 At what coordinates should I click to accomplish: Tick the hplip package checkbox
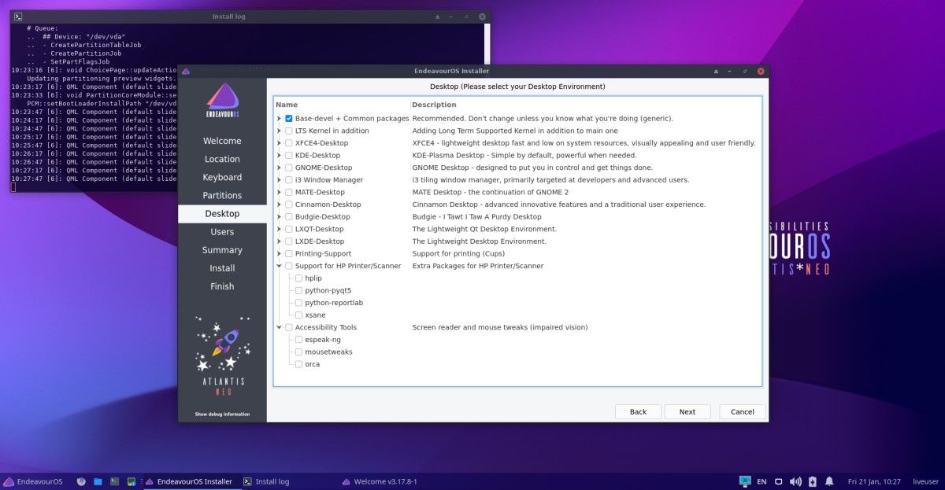tap(299, 278)
